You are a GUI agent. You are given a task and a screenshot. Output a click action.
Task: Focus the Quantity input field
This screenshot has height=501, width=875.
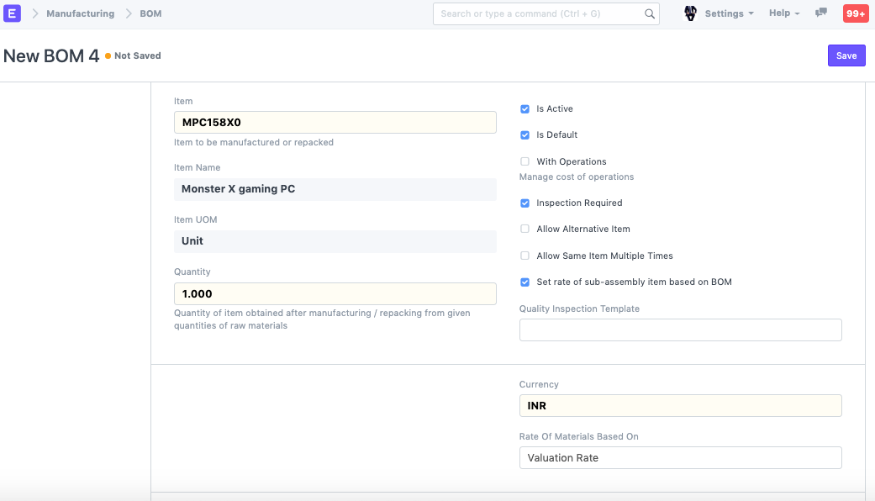(x=335, y=294)
